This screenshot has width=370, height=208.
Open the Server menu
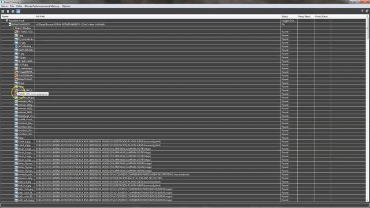pos(5,6)
